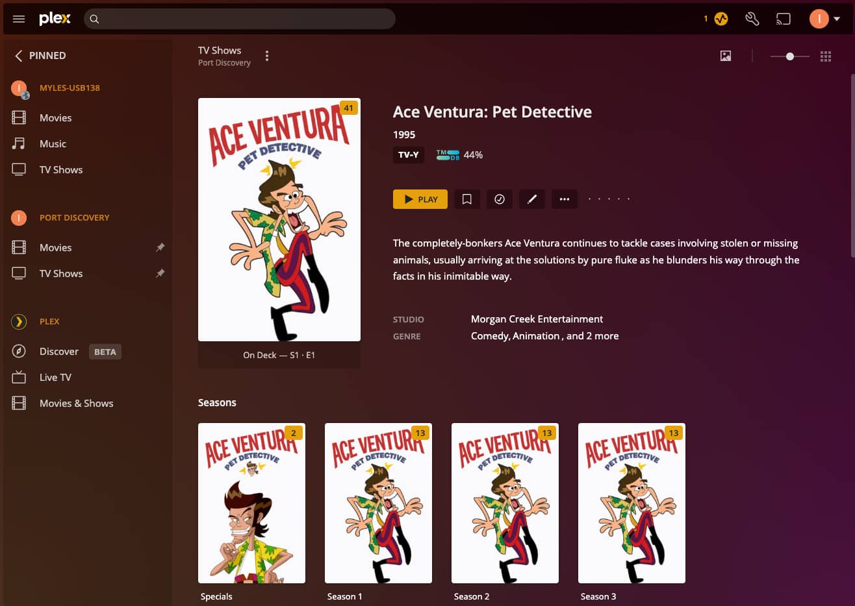Click the Season 1 title text

tap(345, 596)
